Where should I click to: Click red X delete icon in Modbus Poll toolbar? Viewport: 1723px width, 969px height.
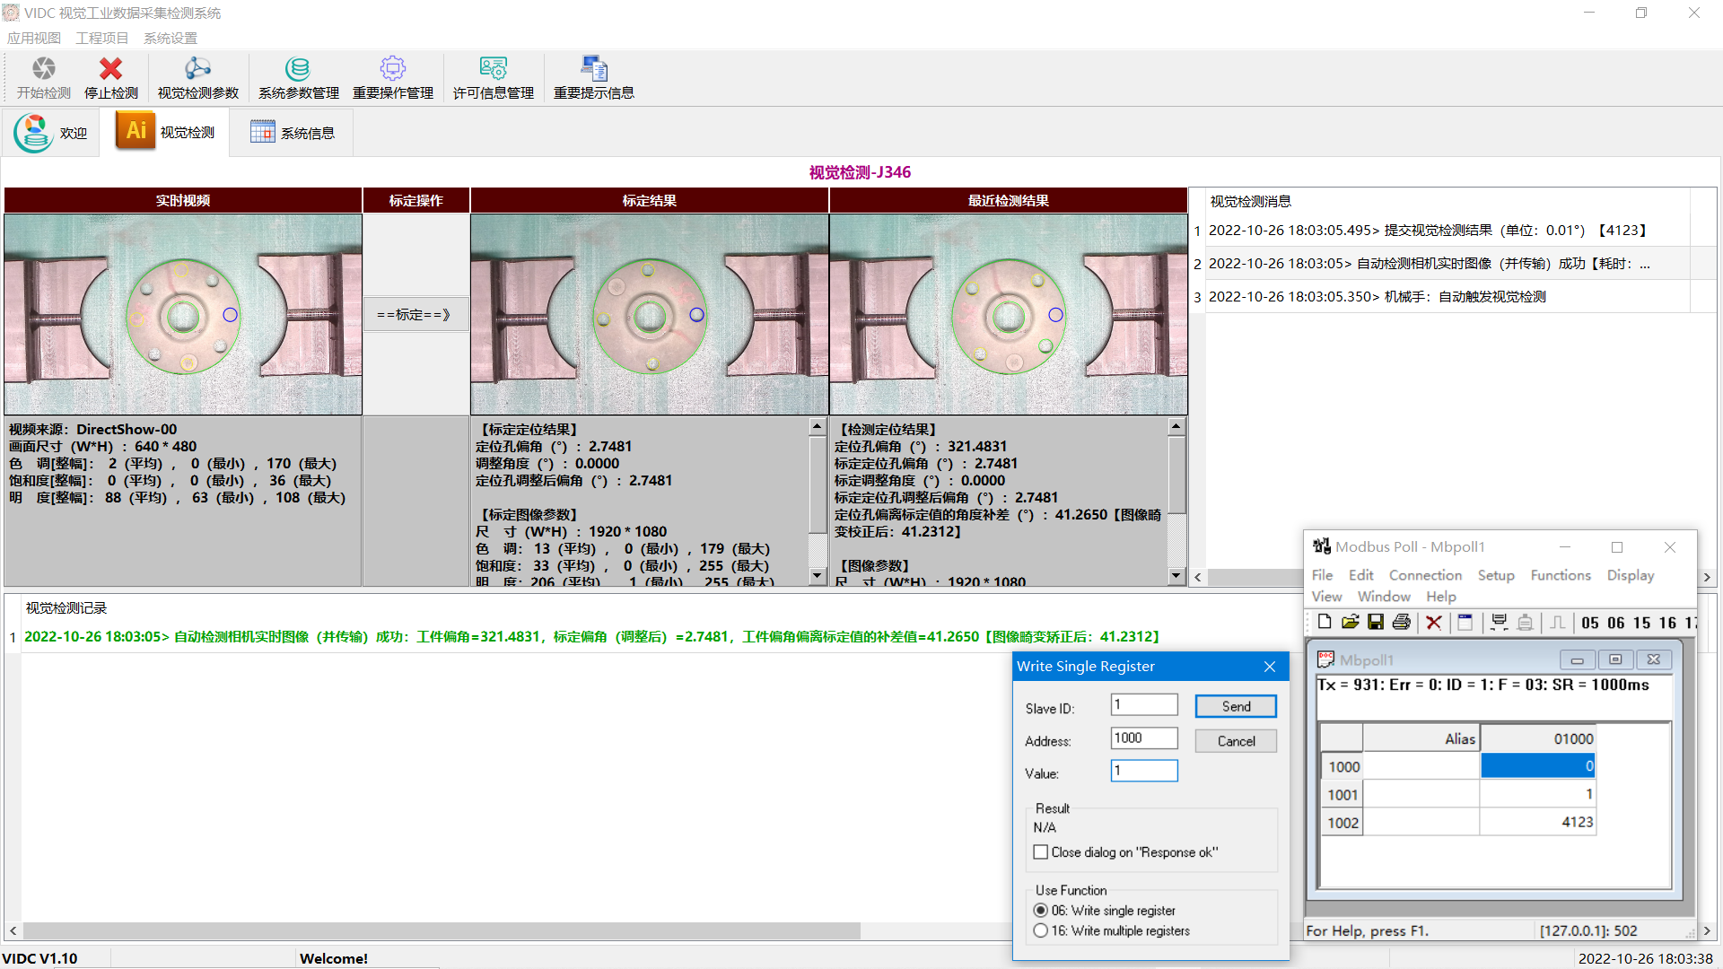[1434, 622]
